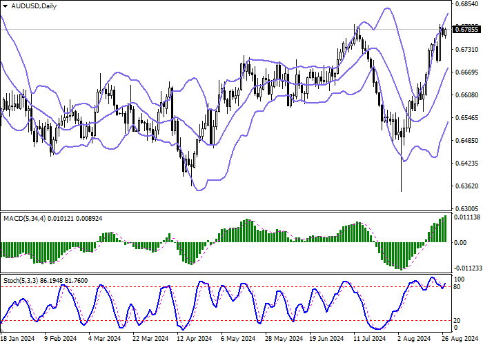Click the MACD 0.00 zero level label
Screen dimensions: 483x345
(460, 243)
